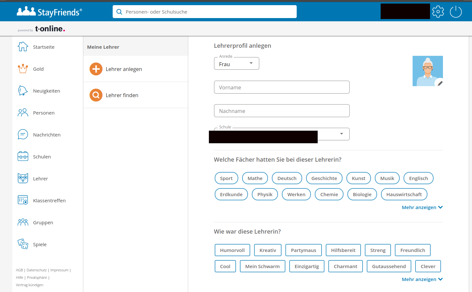472x292 pixels.
Task: Expand Mehr anzeigen under the traits
Action: (x=422, y=279)
